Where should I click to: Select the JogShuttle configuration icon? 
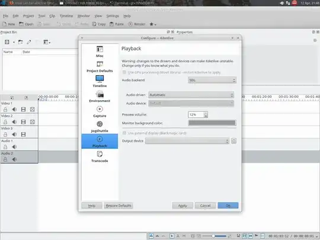click(x=100, y=126)
